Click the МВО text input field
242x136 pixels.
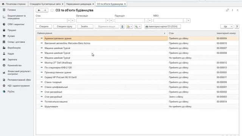168,20
